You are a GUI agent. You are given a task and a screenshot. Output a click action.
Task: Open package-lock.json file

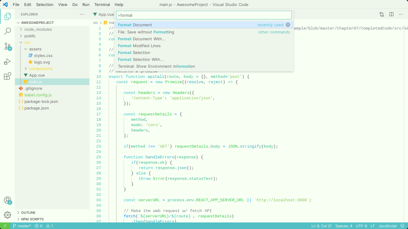52,101
